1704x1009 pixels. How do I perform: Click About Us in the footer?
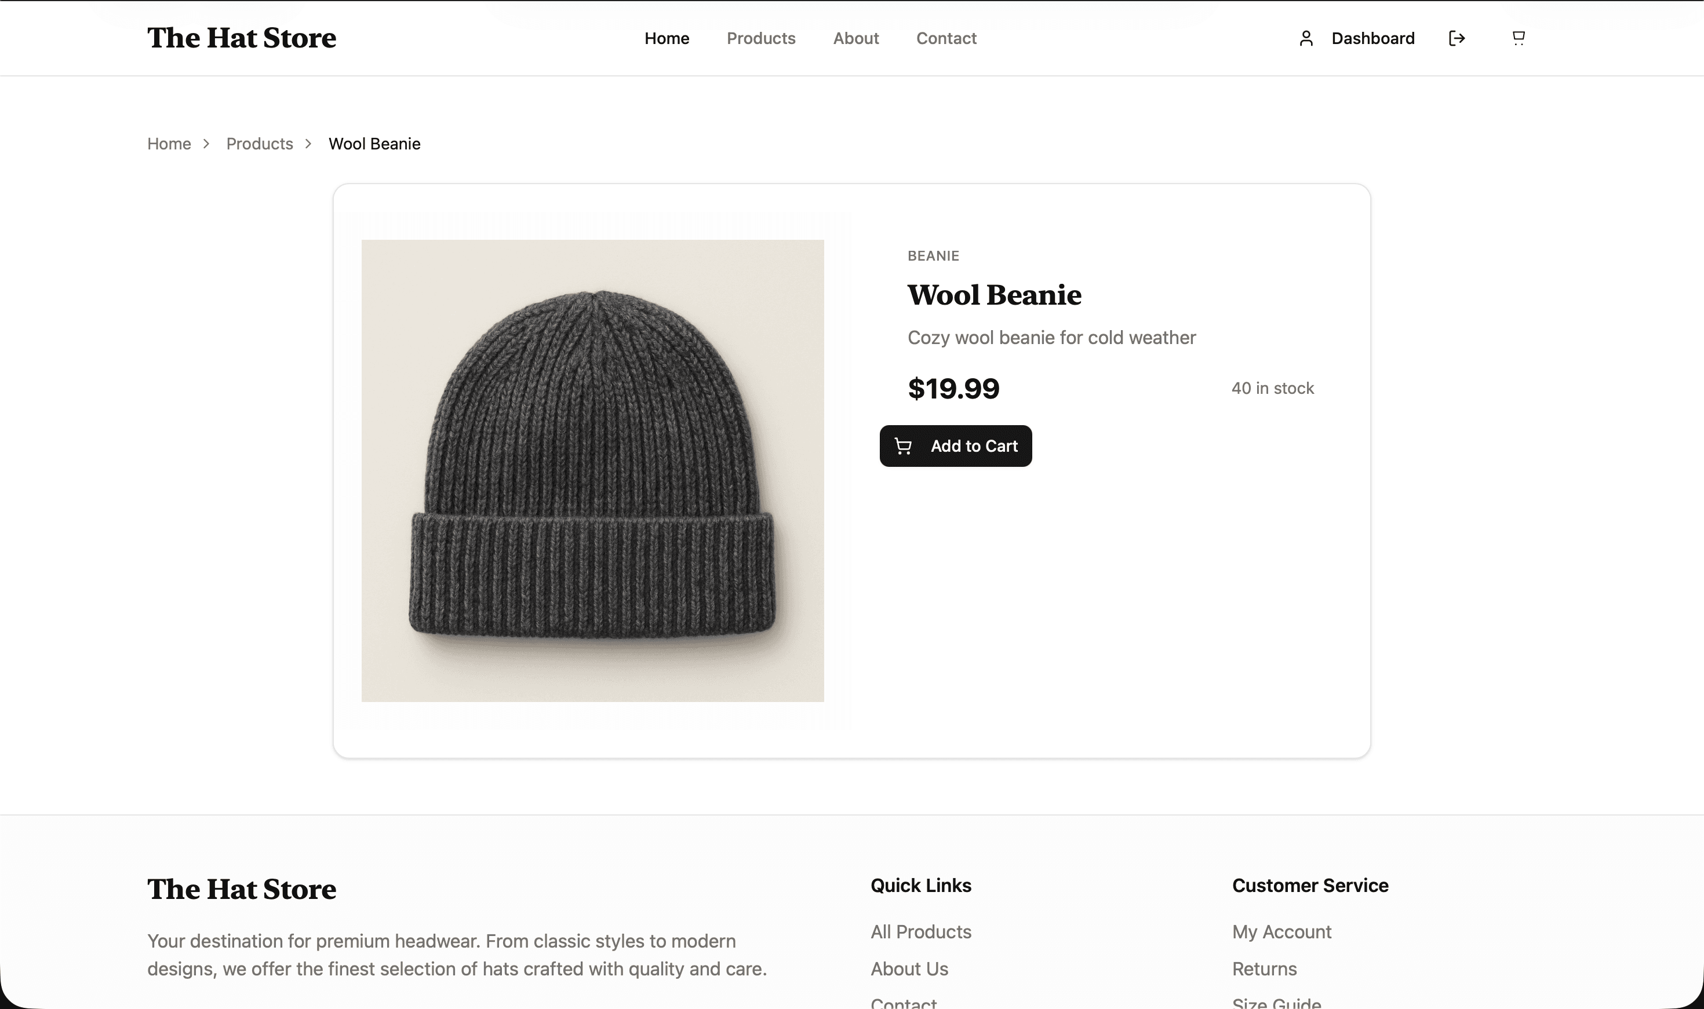coord(909,969)
